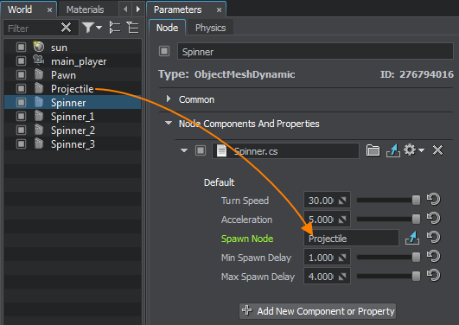Viewport: 459px width, 325px height.
Task: Open the filter funnel options dropdown
Action: [x=92, y=28]
